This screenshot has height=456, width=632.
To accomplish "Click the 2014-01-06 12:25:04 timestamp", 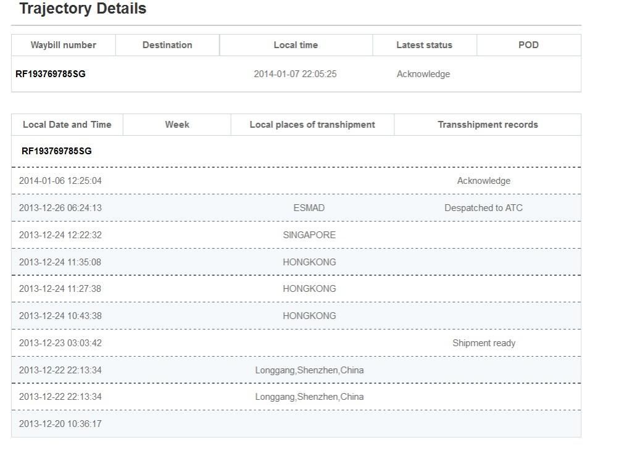I will coord(60,181).
